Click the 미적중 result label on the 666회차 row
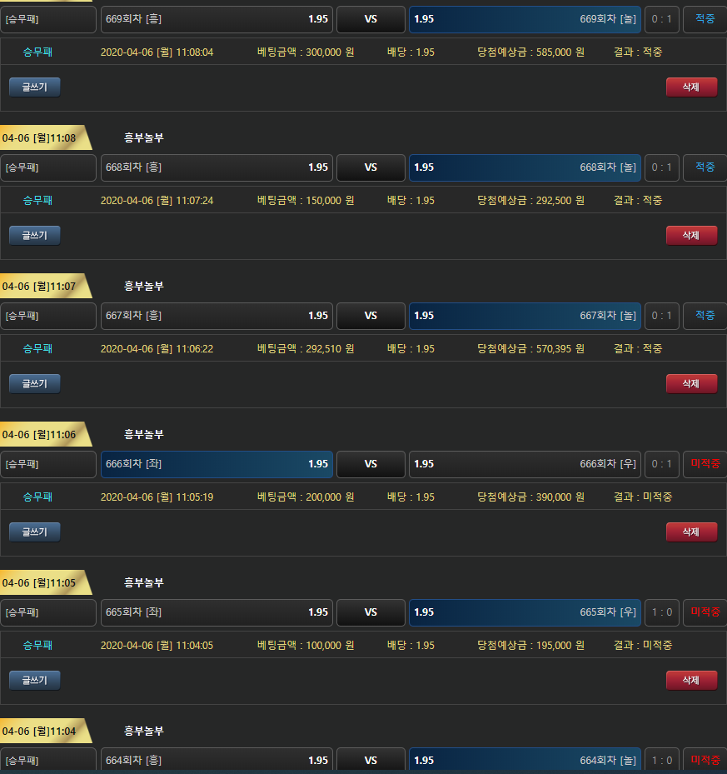This screenshot has height=774, width=727. tap(705, 464)
